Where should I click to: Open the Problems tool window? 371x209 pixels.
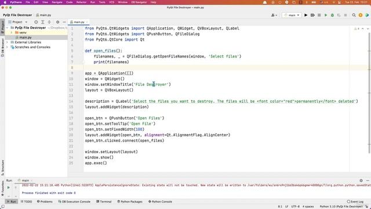tap(45, 201)
